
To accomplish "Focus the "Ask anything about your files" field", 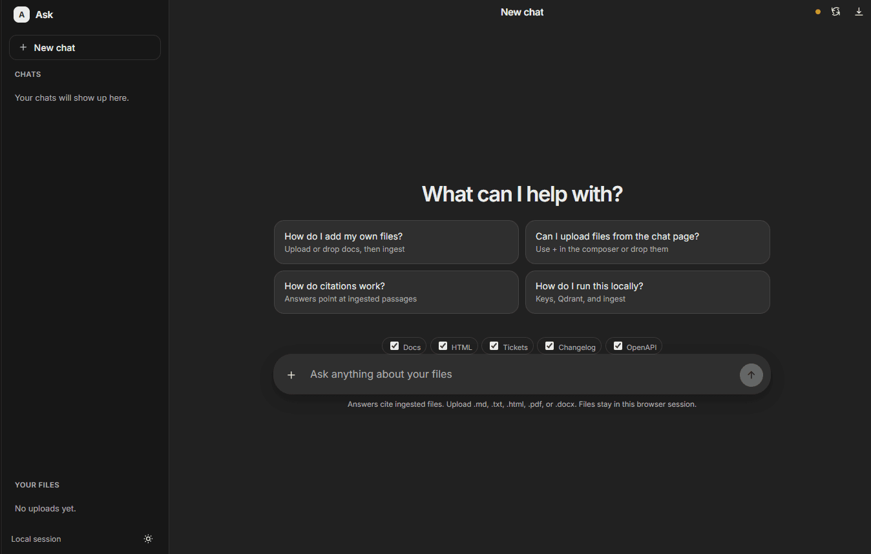I will tap(521, 374).
